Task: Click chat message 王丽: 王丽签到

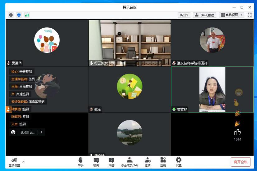Action: pyautogui.click(x=22, y=87)
